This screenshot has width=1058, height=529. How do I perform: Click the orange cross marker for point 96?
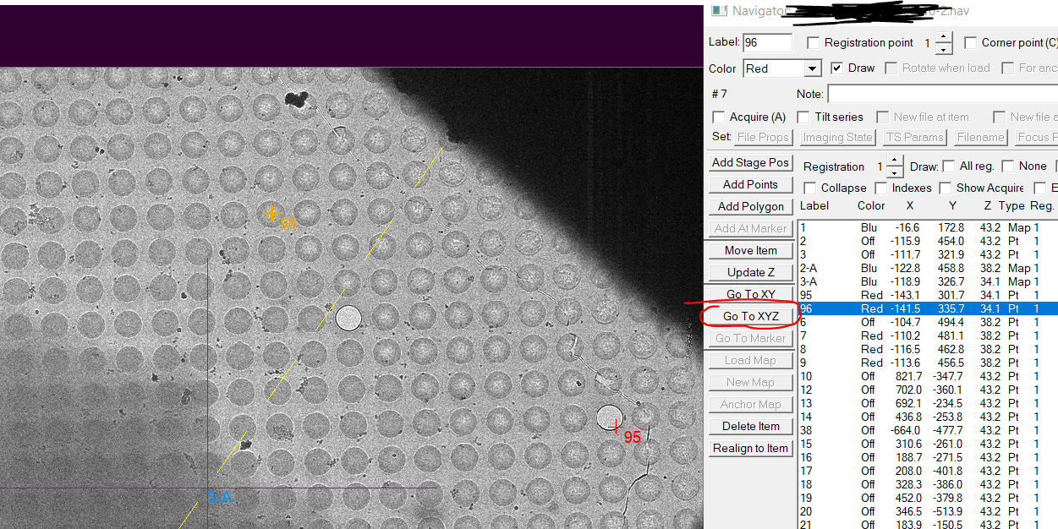pos(271,213)
